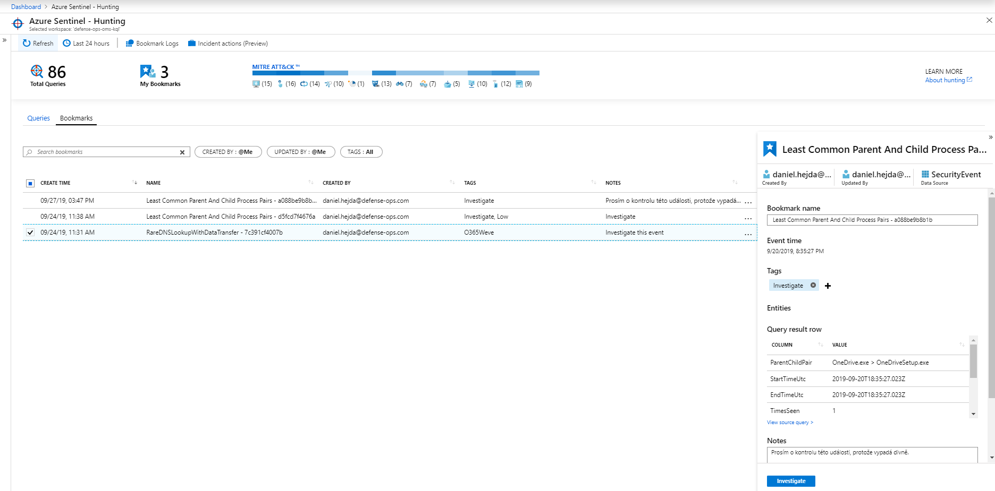Open View source query link
995x491 pixels.
(x=790, y=423)
